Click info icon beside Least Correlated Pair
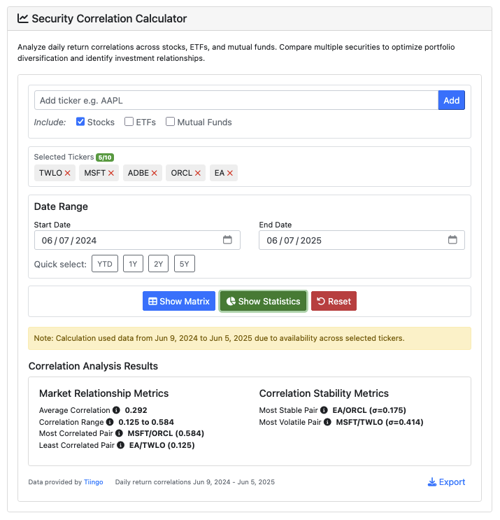This screenshot has height=520, width=500. (x=121, y=445)
